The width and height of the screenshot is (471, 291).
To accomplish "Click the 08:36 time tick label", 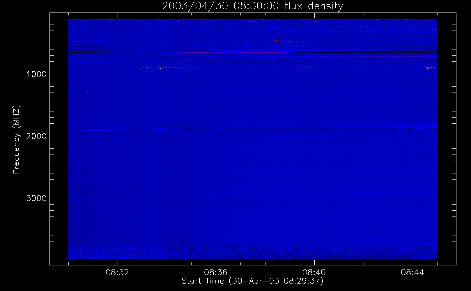I will tap(216, 273).
